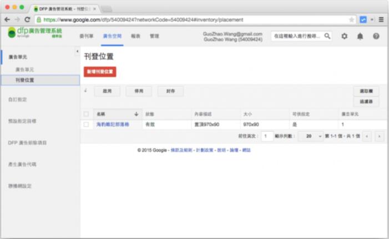The width and height of the screenshot is (389, 239).
Task: Click the page number input field
Action: click(x=267, y=136)
